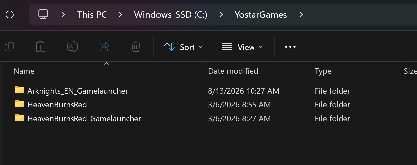The image size is (417, 165).
Task: Click the Delete trash can icon
Action: point(136,47)
